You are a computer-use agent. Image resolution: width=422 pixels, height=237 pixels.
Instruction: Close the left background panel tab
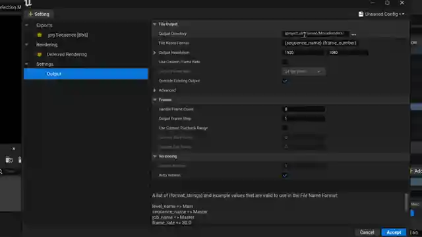tap(14, 149)
